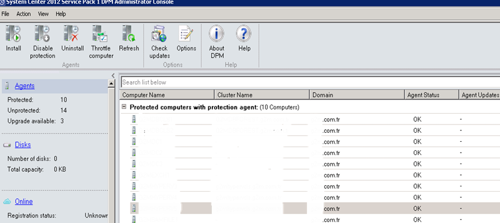500x223 pixels.
Task: Click the Registration status text
Action: tap(31, 216)
